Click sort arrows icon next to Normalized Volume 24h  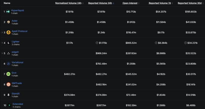[x=83, y=3]
